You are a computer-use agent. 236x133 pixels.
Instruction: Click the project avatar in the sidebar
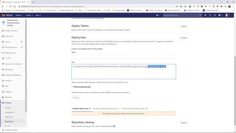[4, 23]
